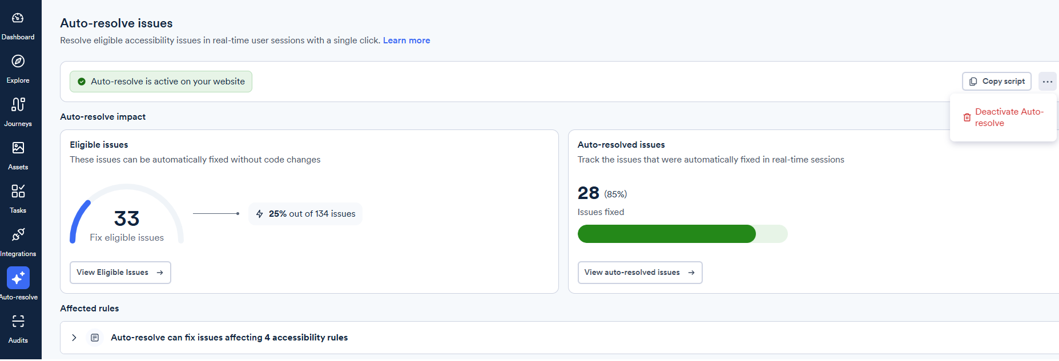The height and width of the screenshot is (361, 1059).
Task: Open the Integrations plug icon
Action: pos(18,234)
